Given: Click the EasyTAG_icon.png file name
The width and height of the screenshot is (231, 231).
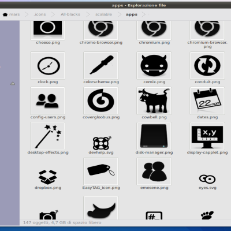Looking at the screenshot, I should pyautogui.click(x=101, y=188).
